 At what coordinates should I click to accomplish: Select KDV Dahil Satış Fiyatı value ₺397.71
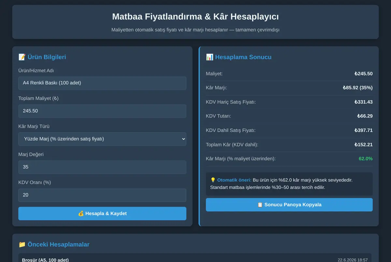coord(363,130)
